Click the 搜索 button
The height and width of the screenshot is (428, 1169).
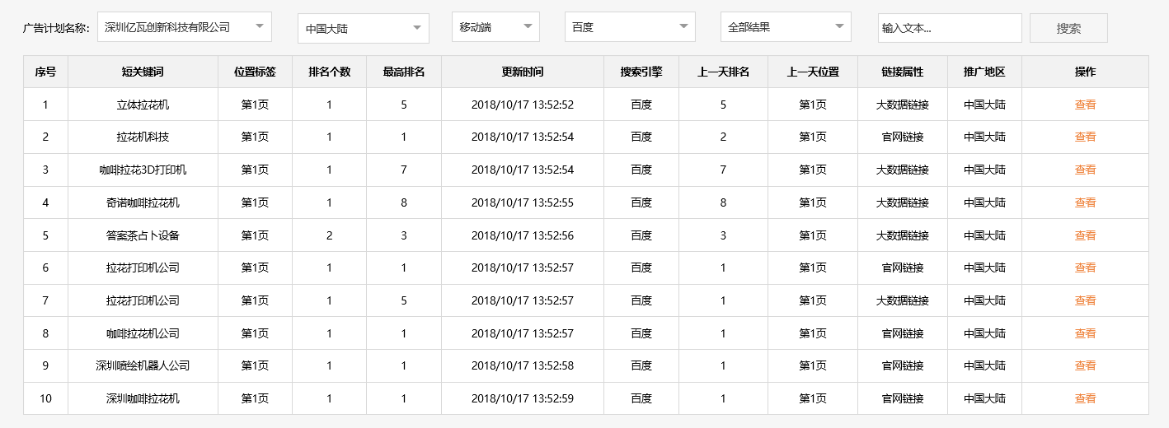click(x=1068, y=28)
